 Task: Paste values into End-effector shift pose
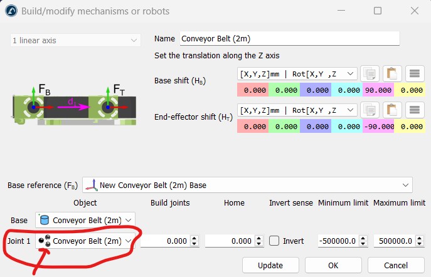(391, 110)
